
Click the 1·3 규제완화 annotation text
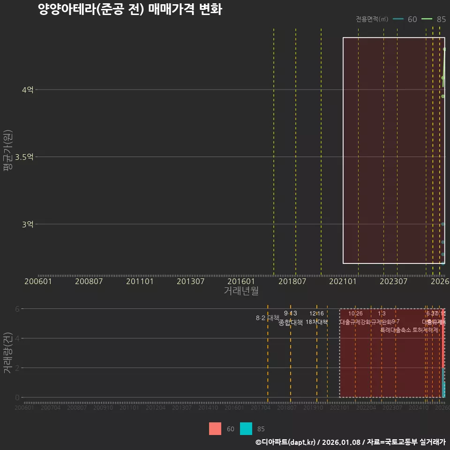point(381,320)
